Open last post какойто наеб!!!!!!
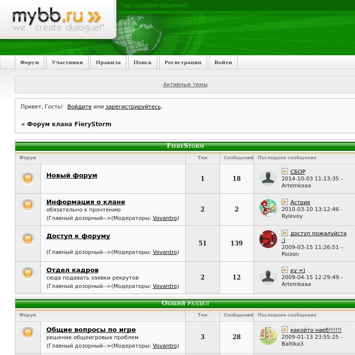The image size is (355, 355). 316,330
